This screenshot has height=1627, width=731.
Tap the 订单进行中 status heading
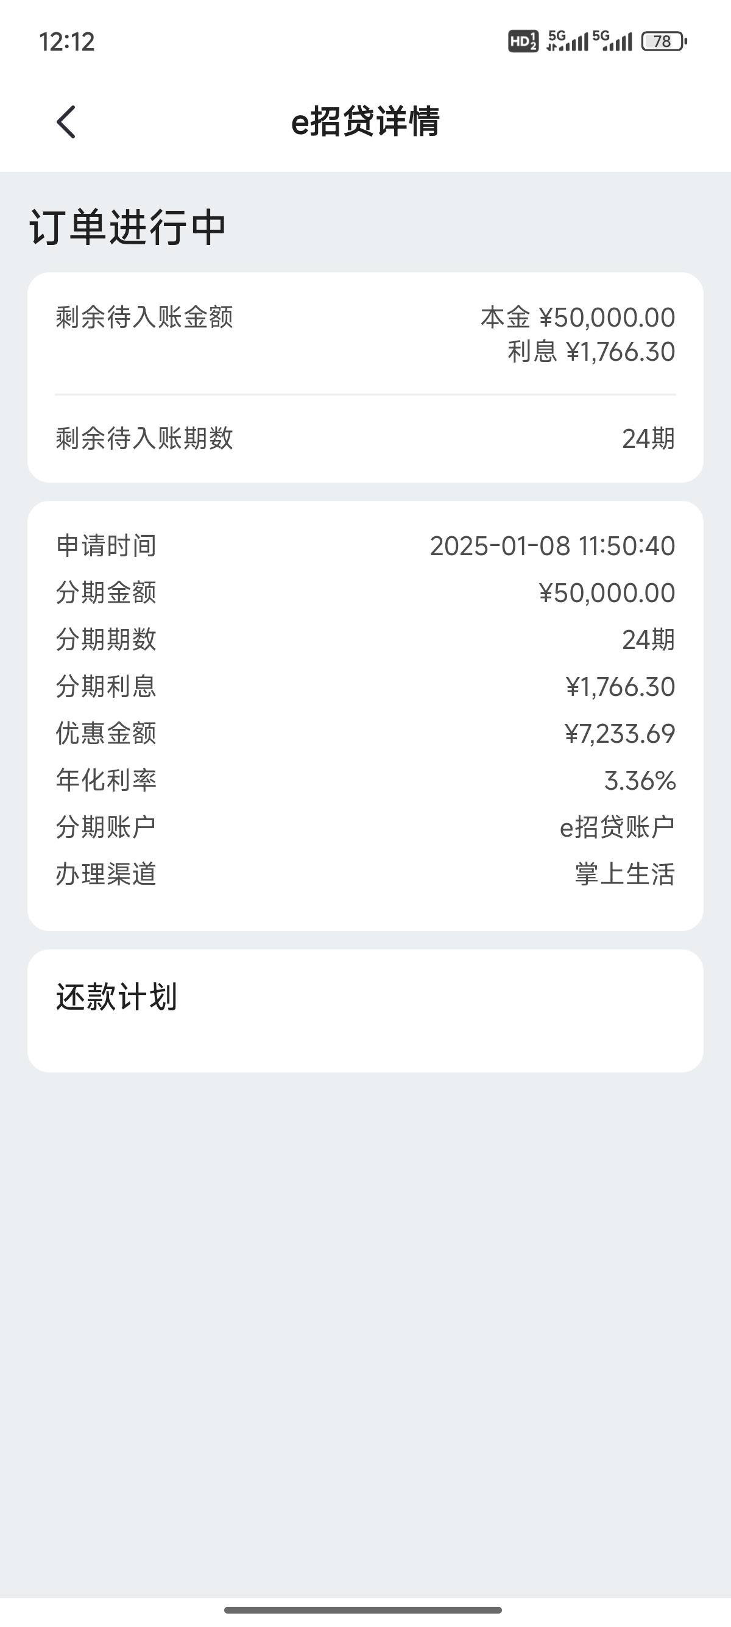127,227
